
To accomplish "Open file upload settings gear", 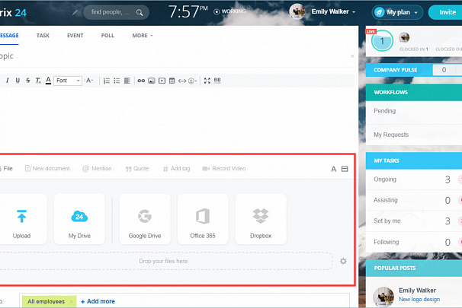I will pos(343,261).
